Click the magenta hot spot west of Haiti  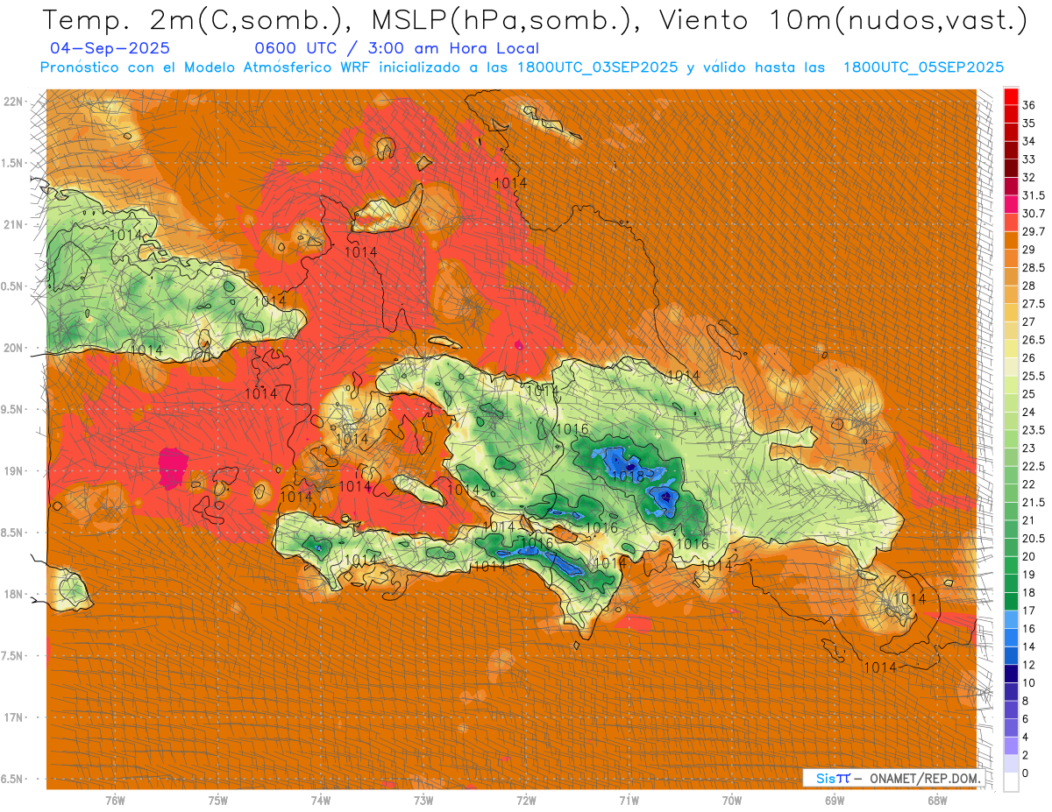(x=174, y=467)
